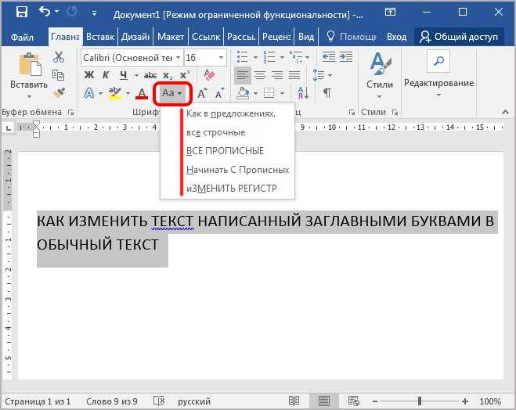The image size is (516, 410).
Task: Decrease paragraph indent
Action: point(328,57)
